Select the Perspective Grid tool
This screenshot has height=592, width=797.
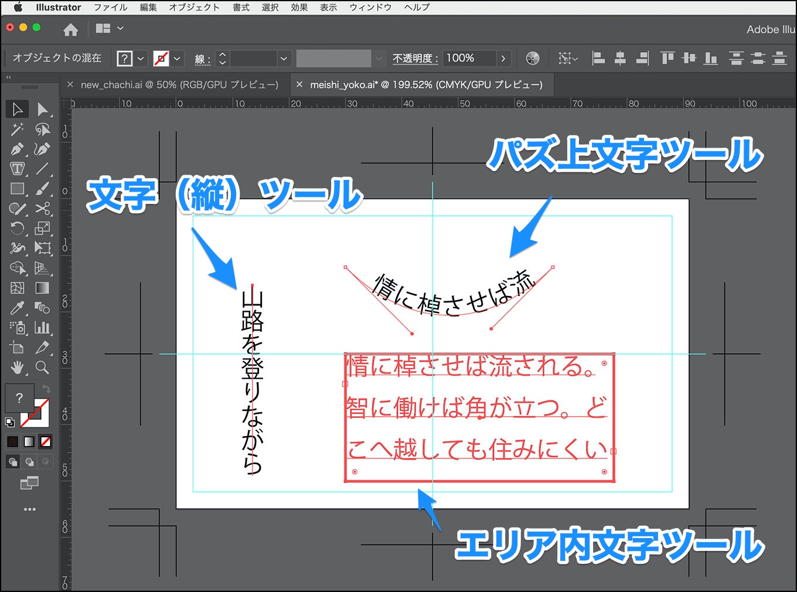42,268
